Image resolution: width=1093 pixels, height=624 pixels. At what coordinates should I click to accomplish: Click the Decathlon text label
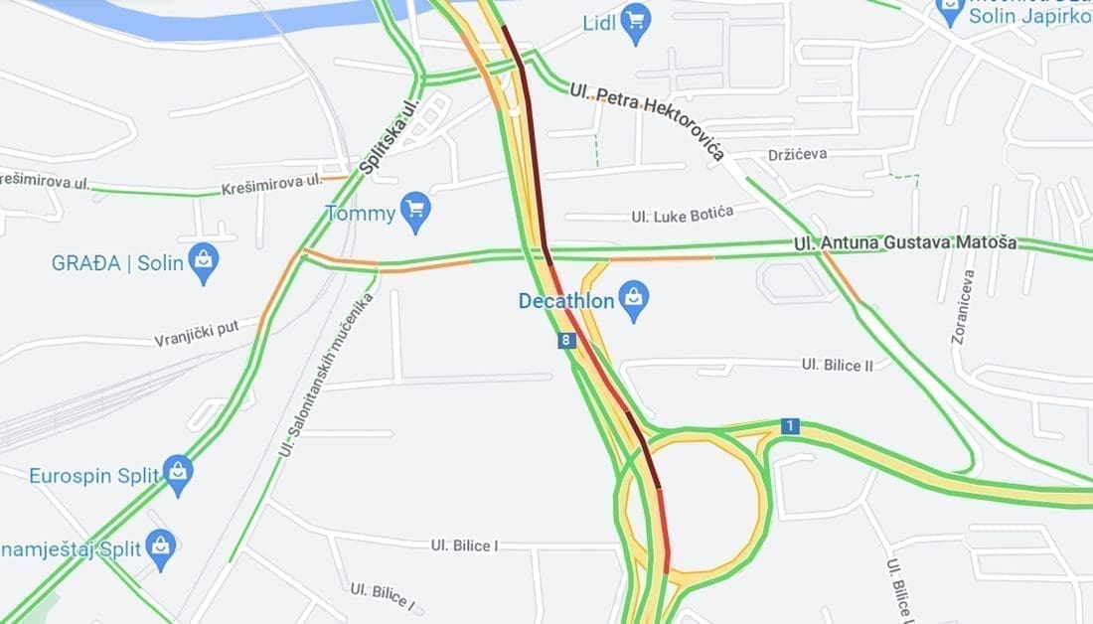tap(566, 300)
